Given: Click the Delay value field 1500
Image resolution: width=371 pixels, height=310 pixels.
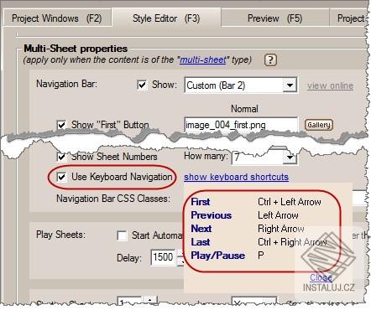Looking at the screenshot, I should coord(164,257).
